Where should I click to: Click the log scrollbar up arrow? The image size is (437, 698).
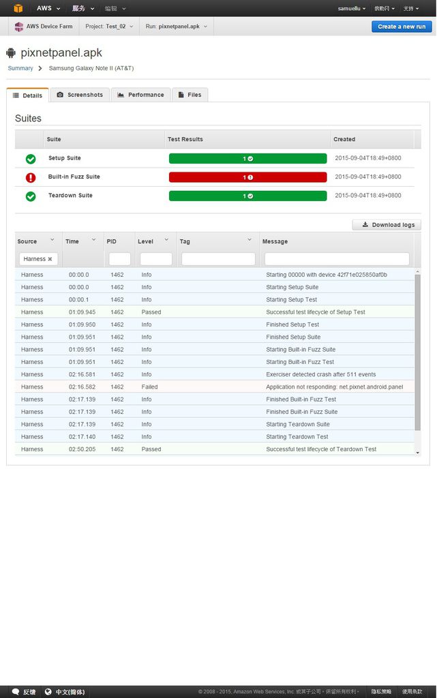[417, 271]
